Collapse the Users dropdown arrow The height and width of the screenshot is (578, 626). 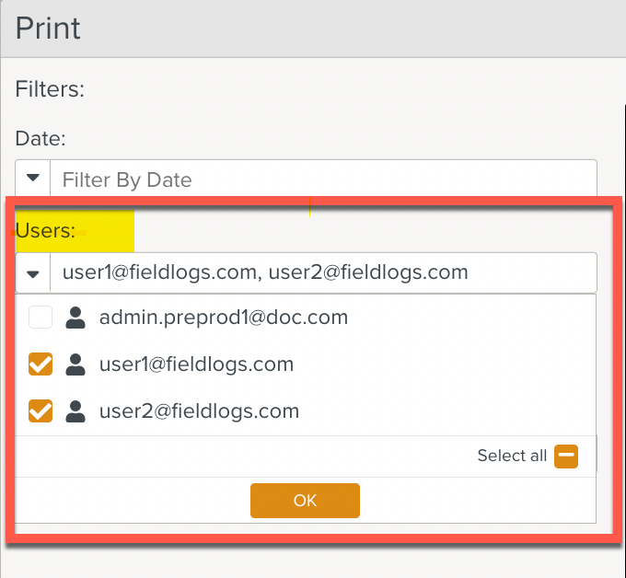[x=33, y=273]
